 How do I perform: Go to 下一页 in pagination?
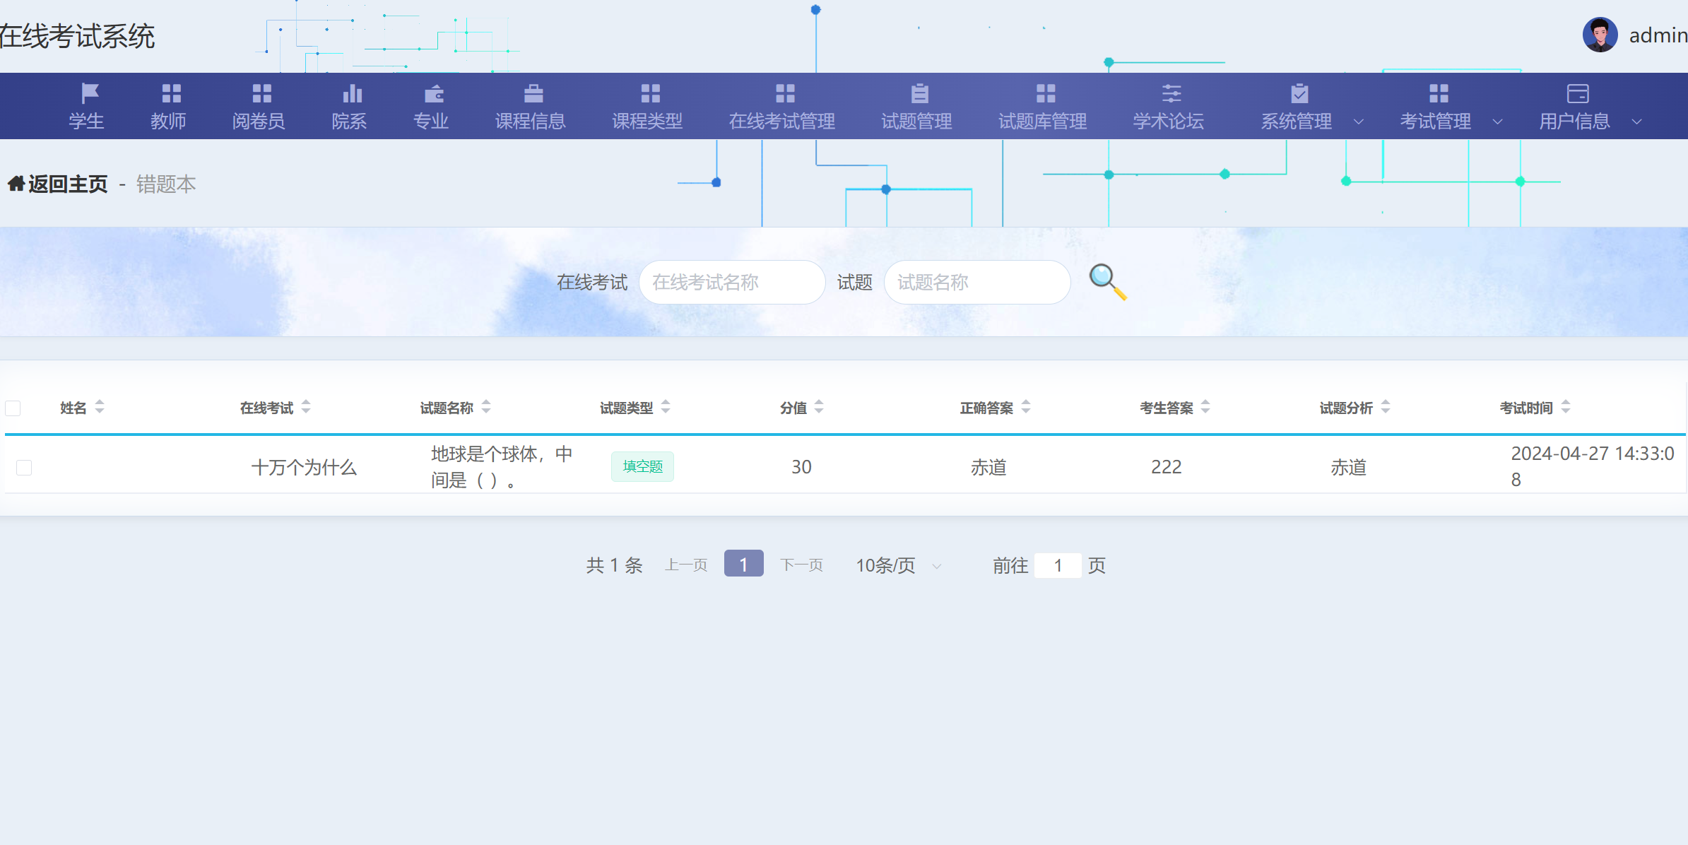click(x=801, y=565)
